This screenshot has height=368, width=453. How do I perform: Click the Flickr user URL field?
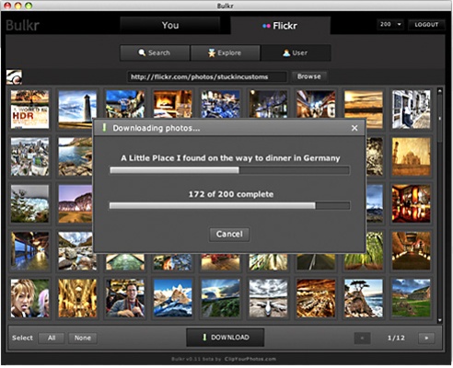tap(207, 76)
